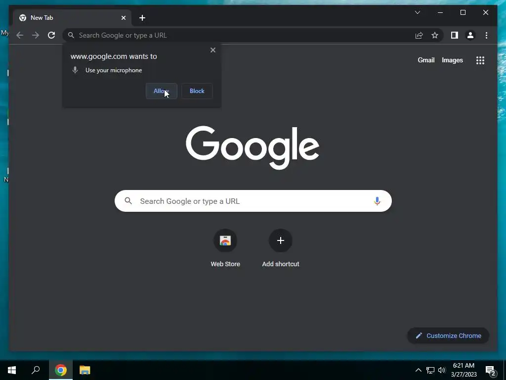Select the New Tab tab
The width and height of the screenshot is (506, 380).
(72, 18)
